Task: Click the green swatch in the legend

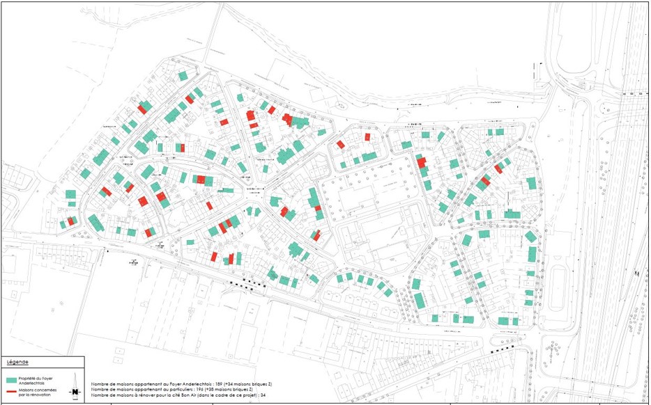Action: [x=10, y=381]
